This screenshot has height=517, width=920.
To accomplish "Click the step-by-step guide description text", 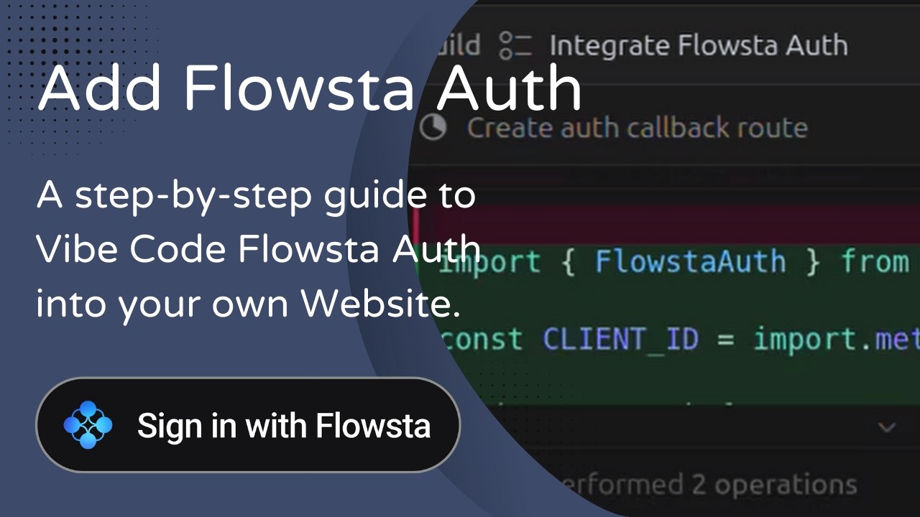I will [258, 250].
